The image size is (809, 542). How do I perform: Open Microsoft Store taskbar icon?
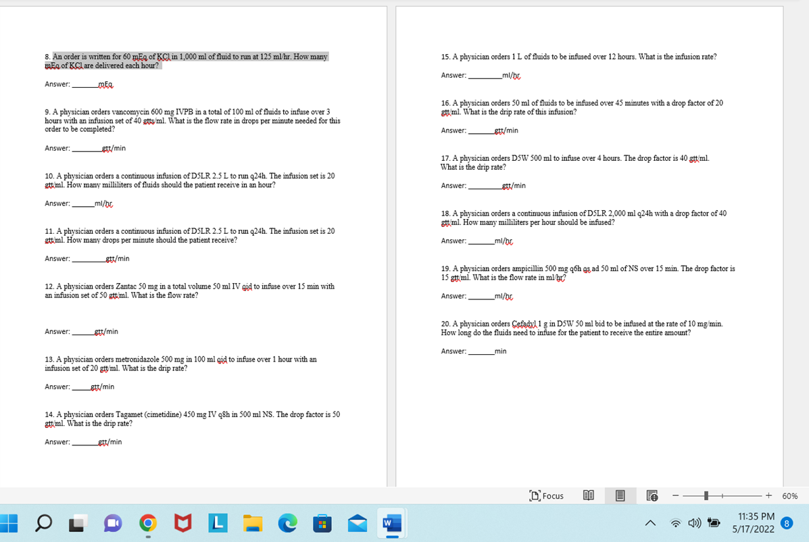(322, 524)
